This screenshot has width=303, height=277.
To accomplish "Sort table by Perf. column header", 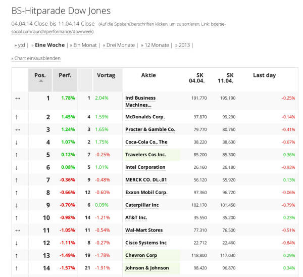I will [x=65, y=75].
